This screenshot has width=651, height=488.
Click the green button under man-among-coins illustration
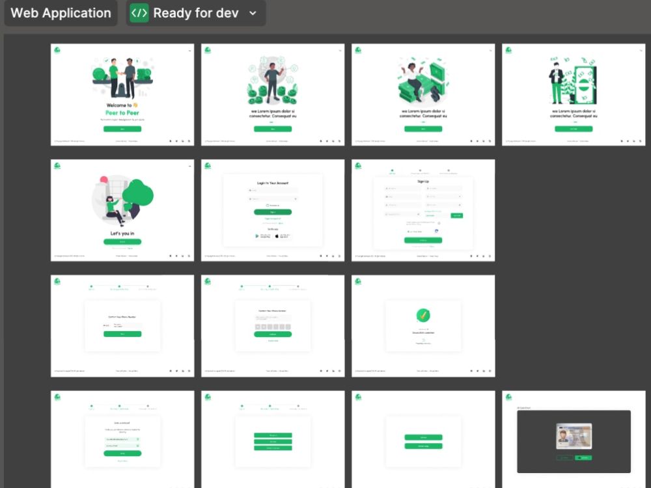pyautogui.click(x=273, y=129)
